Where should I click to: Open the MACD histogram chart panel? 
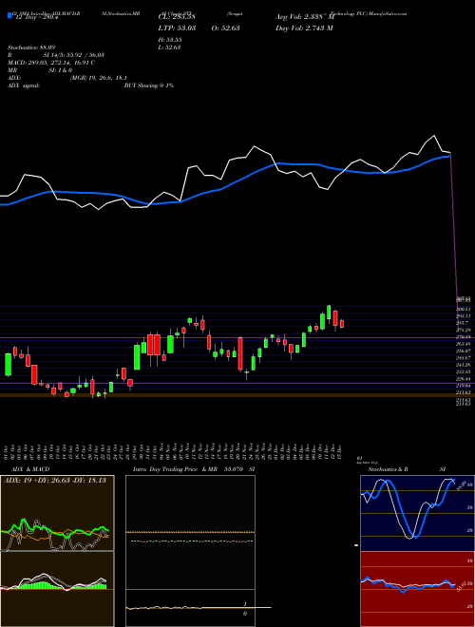tap(57, 589)
